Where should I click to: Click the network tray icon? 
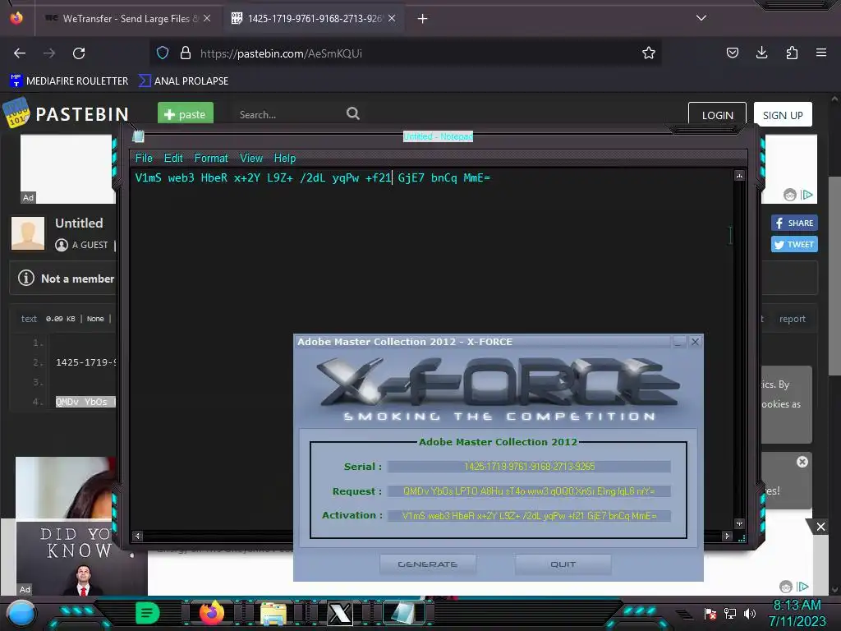coord(730,613)
